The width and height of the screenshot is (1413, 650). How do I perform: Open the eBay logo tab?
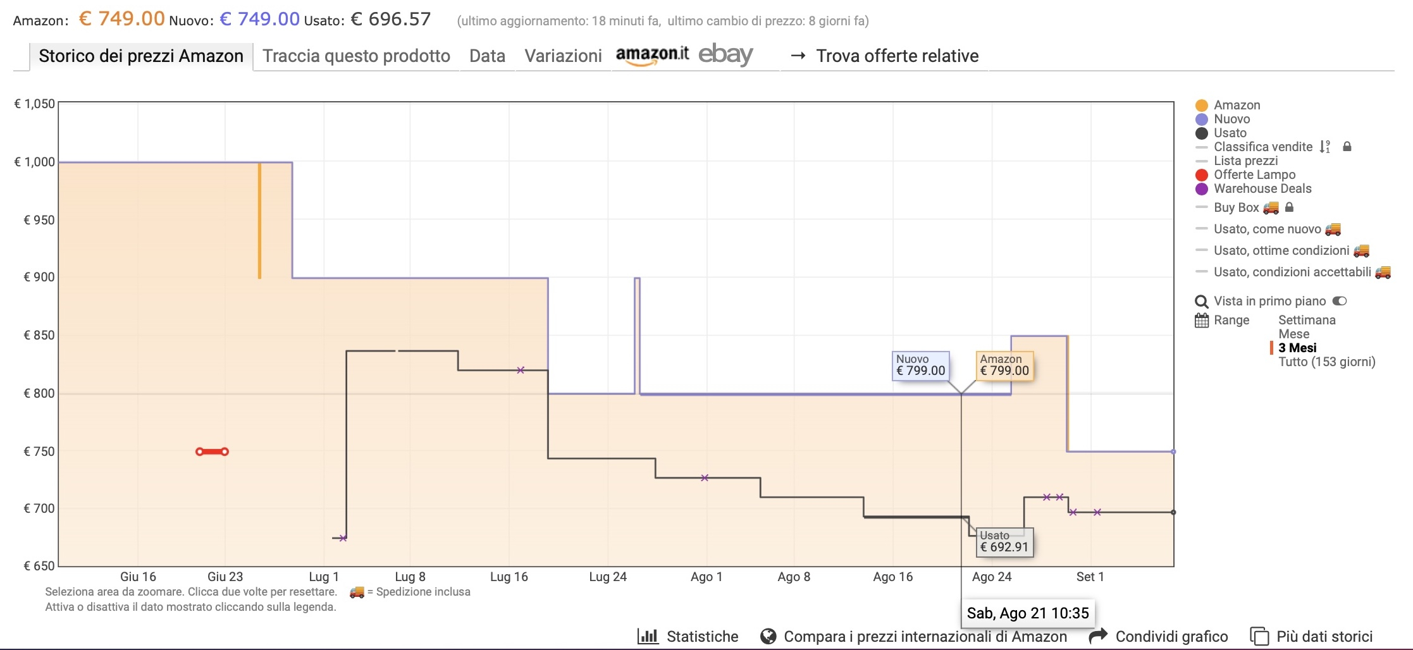(x=725, y=55)
